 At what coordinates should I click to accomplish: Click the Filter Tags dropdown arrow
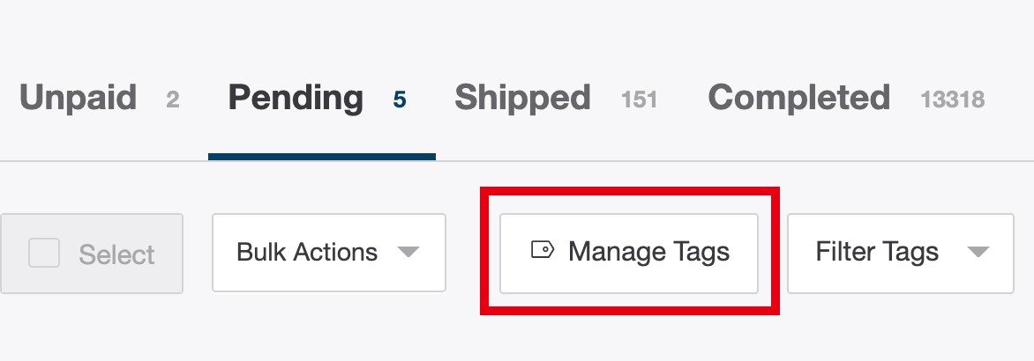click(978, 253)
